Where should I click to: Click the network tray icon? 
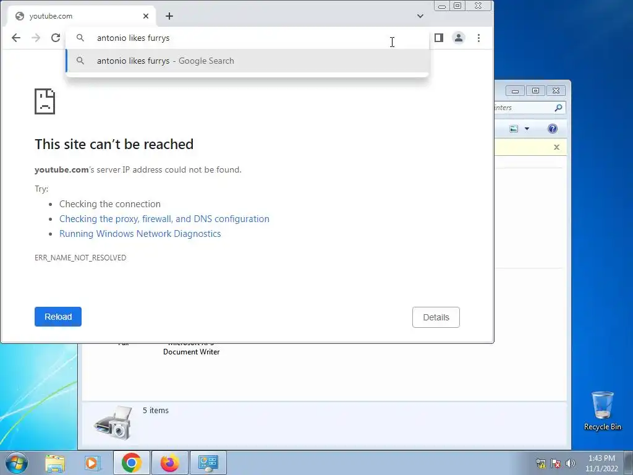pos(541,463)
